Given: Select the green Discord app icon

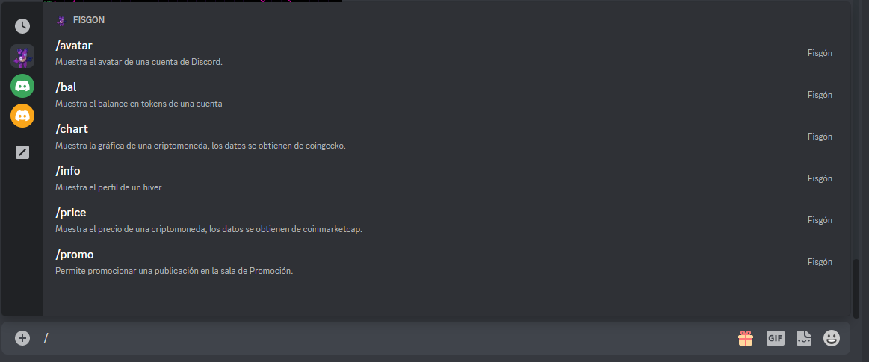Looking at the screenshot, I should point(22,86).
